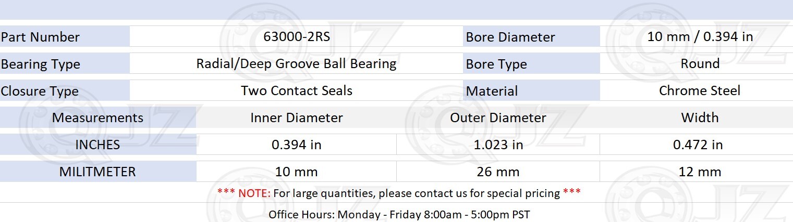Select the 'Part Number' label cell

pyautogui.click(x=65, y=37)
